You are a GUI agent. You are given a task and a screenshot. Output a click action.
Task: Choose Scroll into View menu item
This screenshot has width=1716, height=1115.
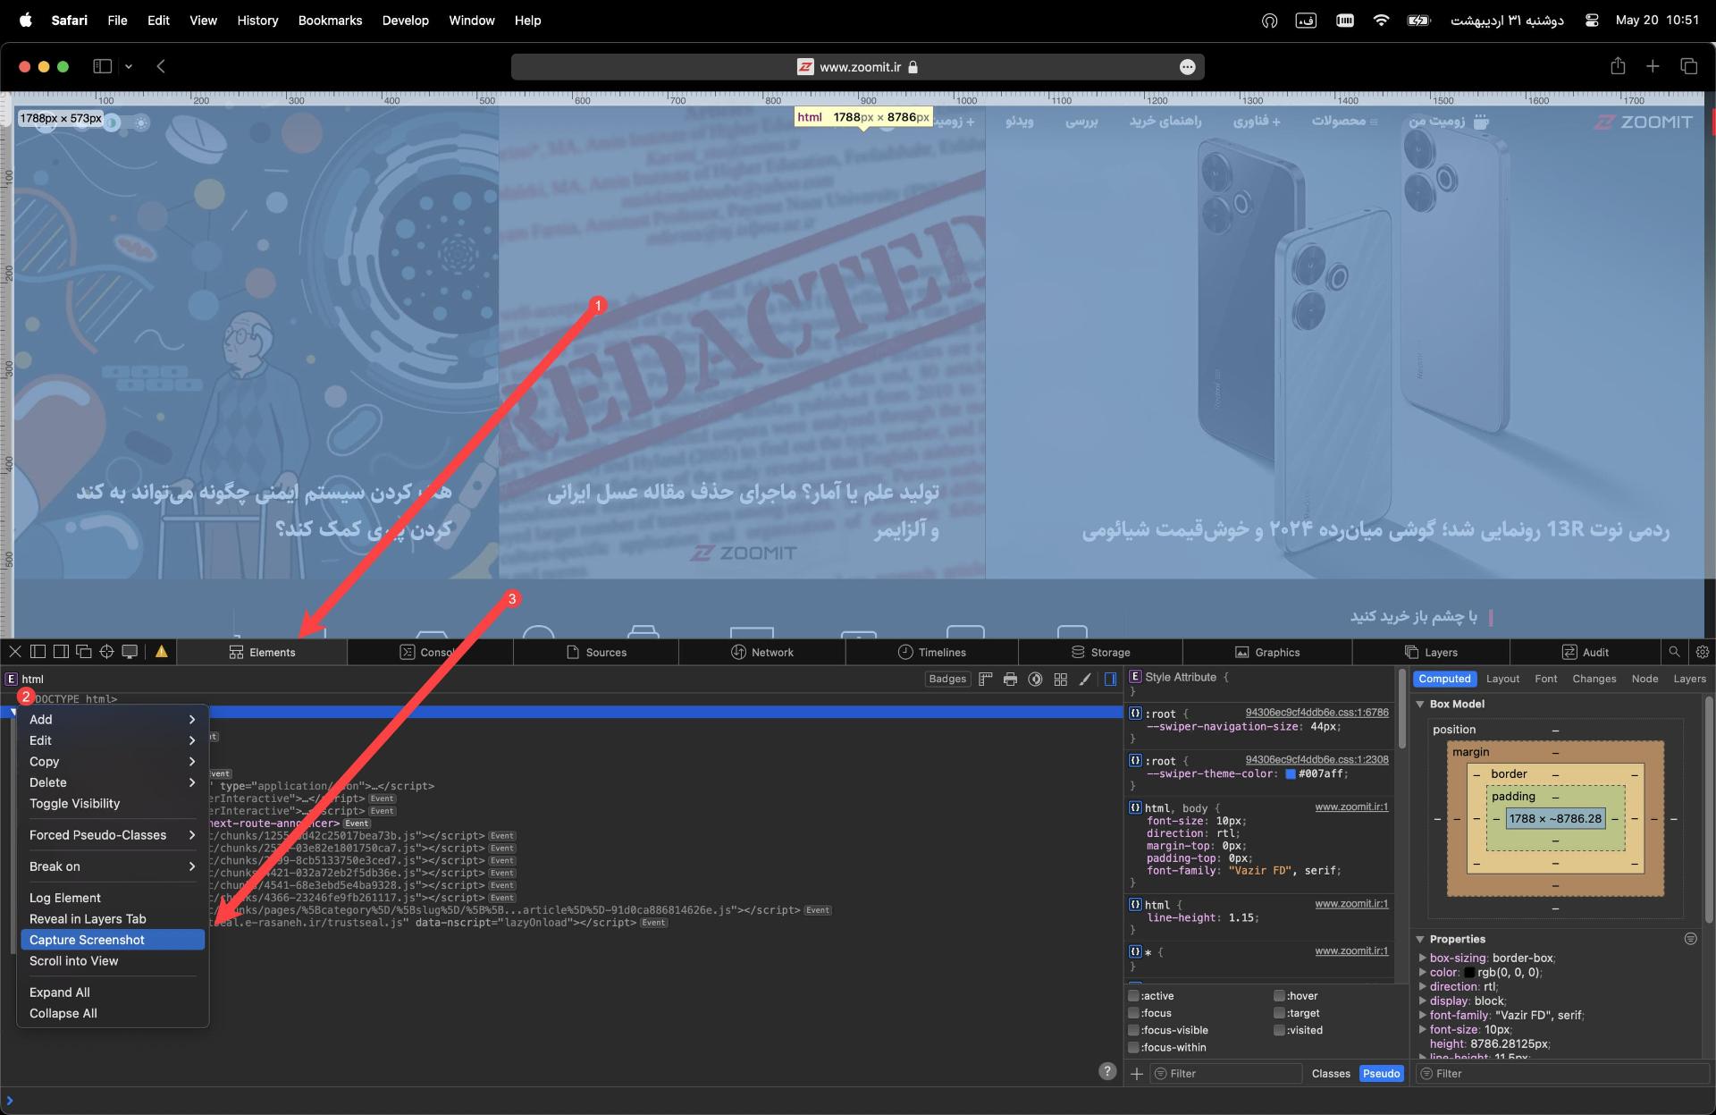pyautogui.click(x=113, y=961)
